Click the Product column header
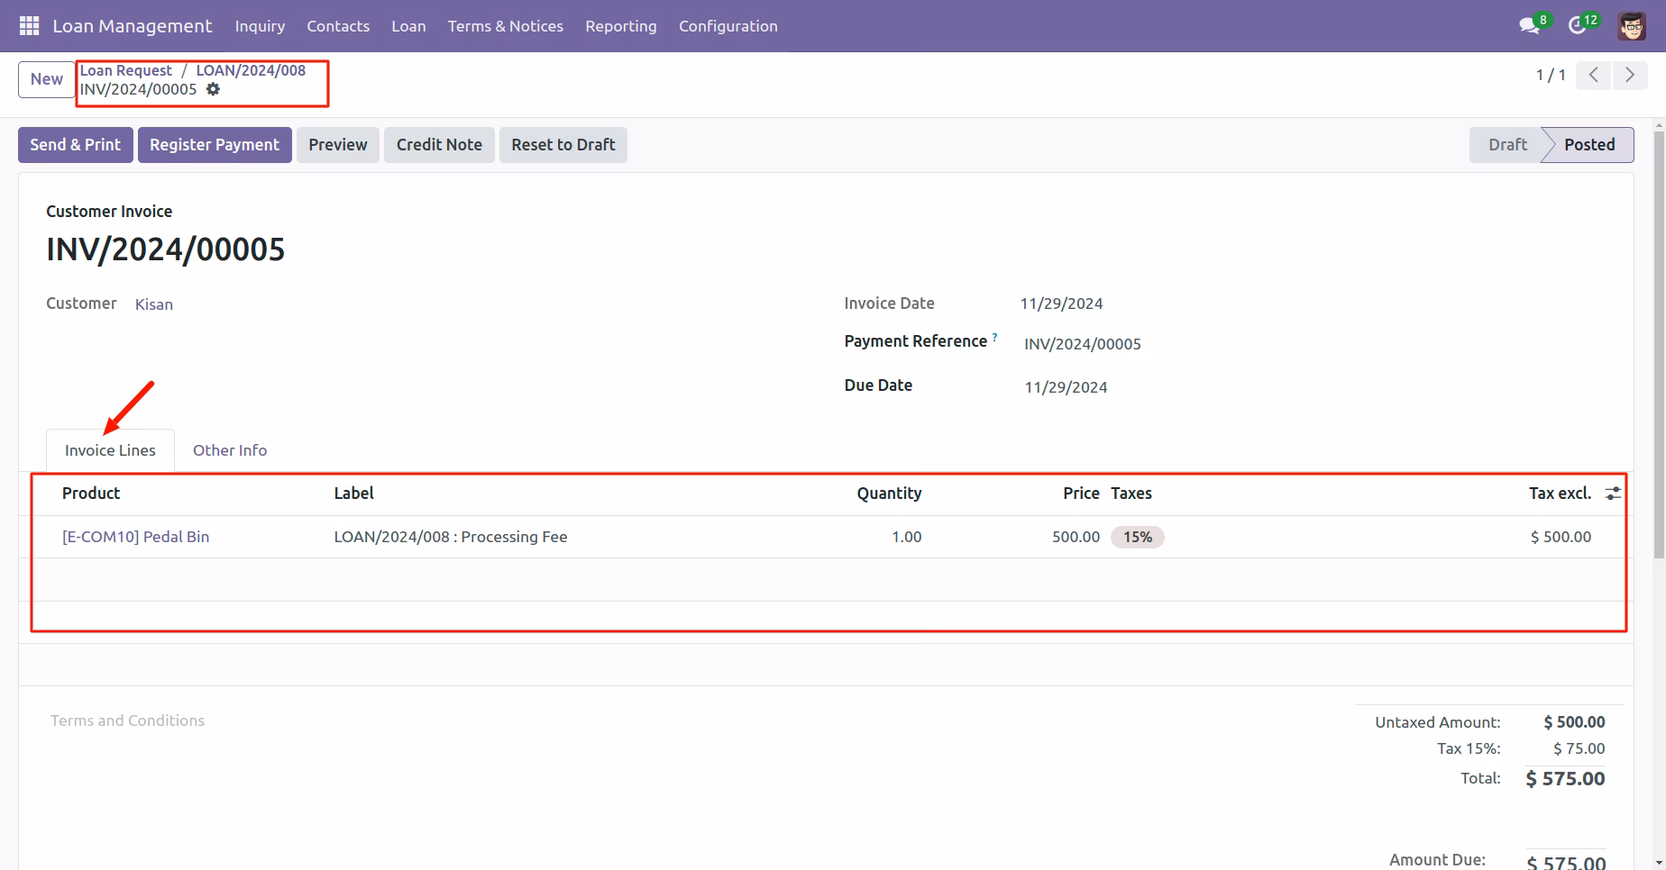The height and width of the screenshot is (870, 1666). tap(91, 494)
